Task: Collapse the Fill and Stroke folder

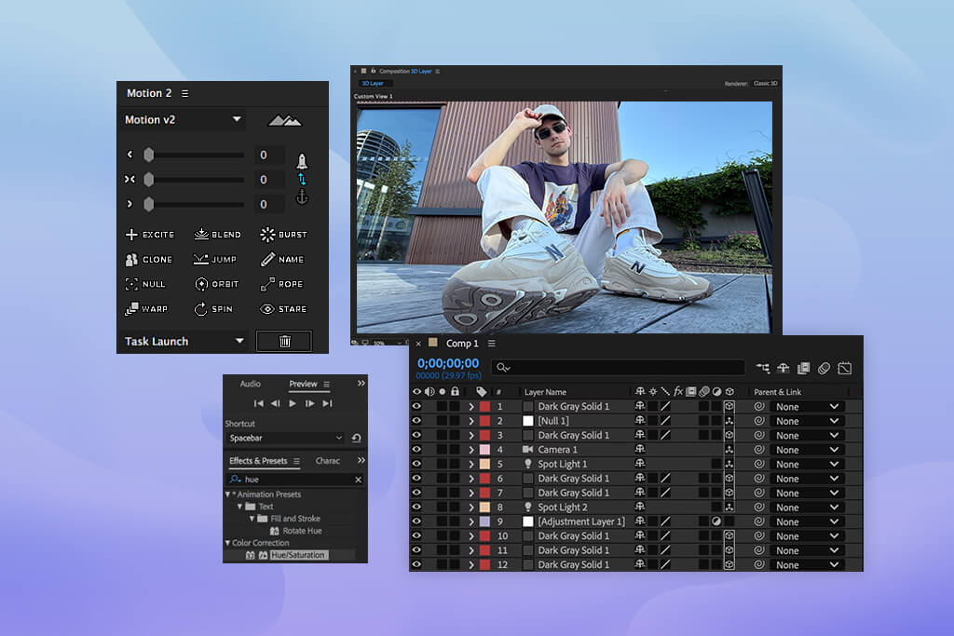Action: pos(252,519)
